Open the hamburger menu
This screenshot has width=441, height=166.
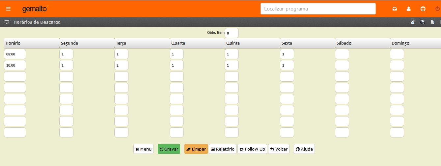pos(8,9)
